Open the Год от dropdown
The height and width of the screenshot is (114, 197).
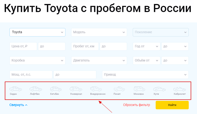146,46
